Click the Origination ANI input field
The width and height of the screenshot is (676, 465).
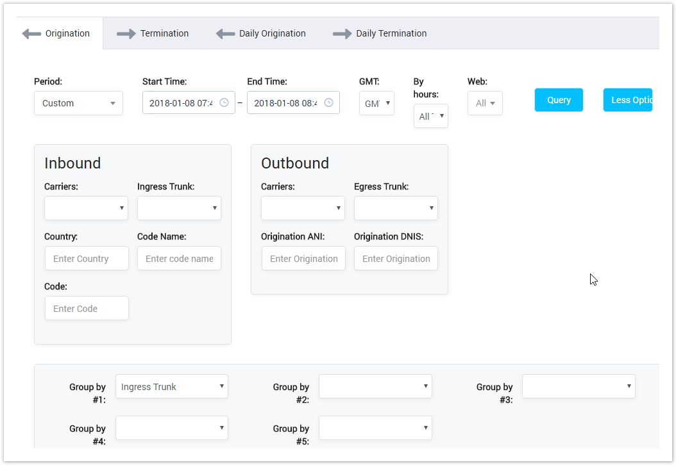click(303, 258)
